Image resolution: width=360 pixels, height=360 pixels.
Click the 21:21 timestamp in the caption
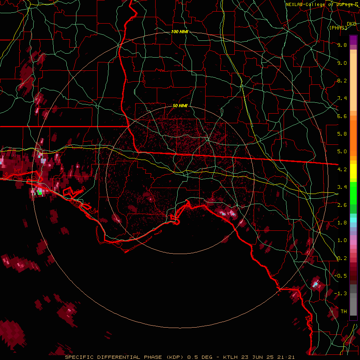pos(286,357)
